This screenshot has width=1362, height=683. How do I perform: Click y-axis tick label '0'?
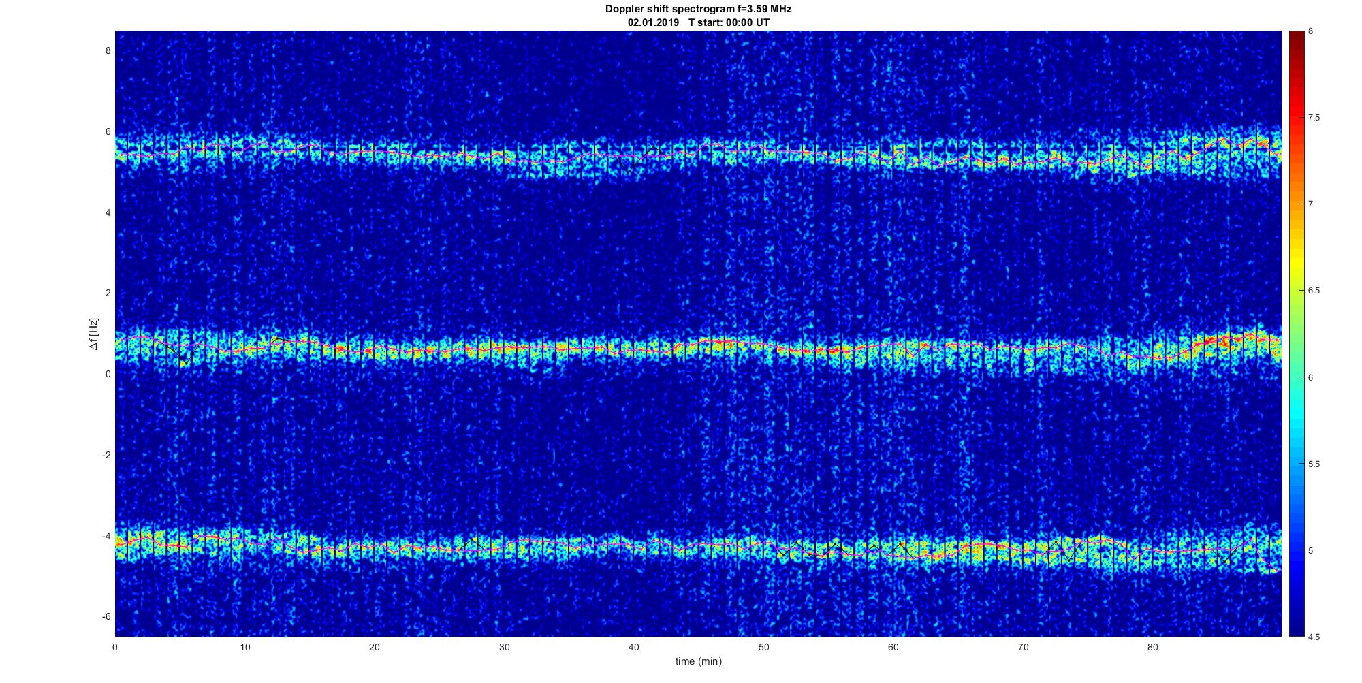(108, 375)
